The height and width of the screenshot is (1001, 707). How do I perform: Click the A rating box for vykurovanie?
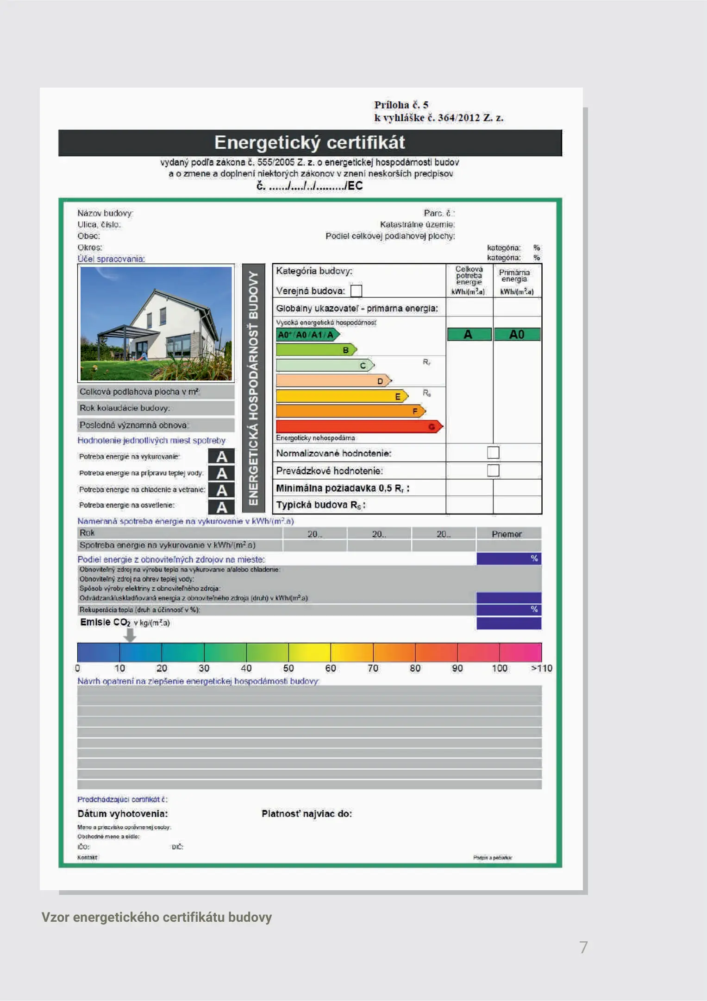click(221, 456)
